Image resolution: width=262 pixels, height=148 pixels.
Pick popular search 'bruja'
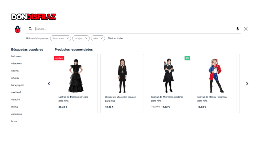tap(14, 121)
